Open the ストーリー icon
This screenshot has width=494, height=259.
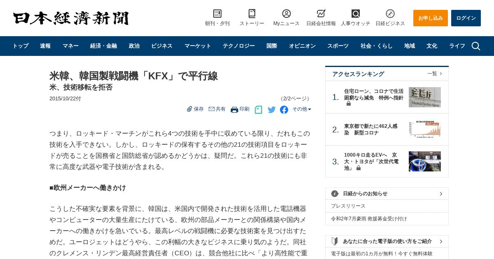pos(252,14)
